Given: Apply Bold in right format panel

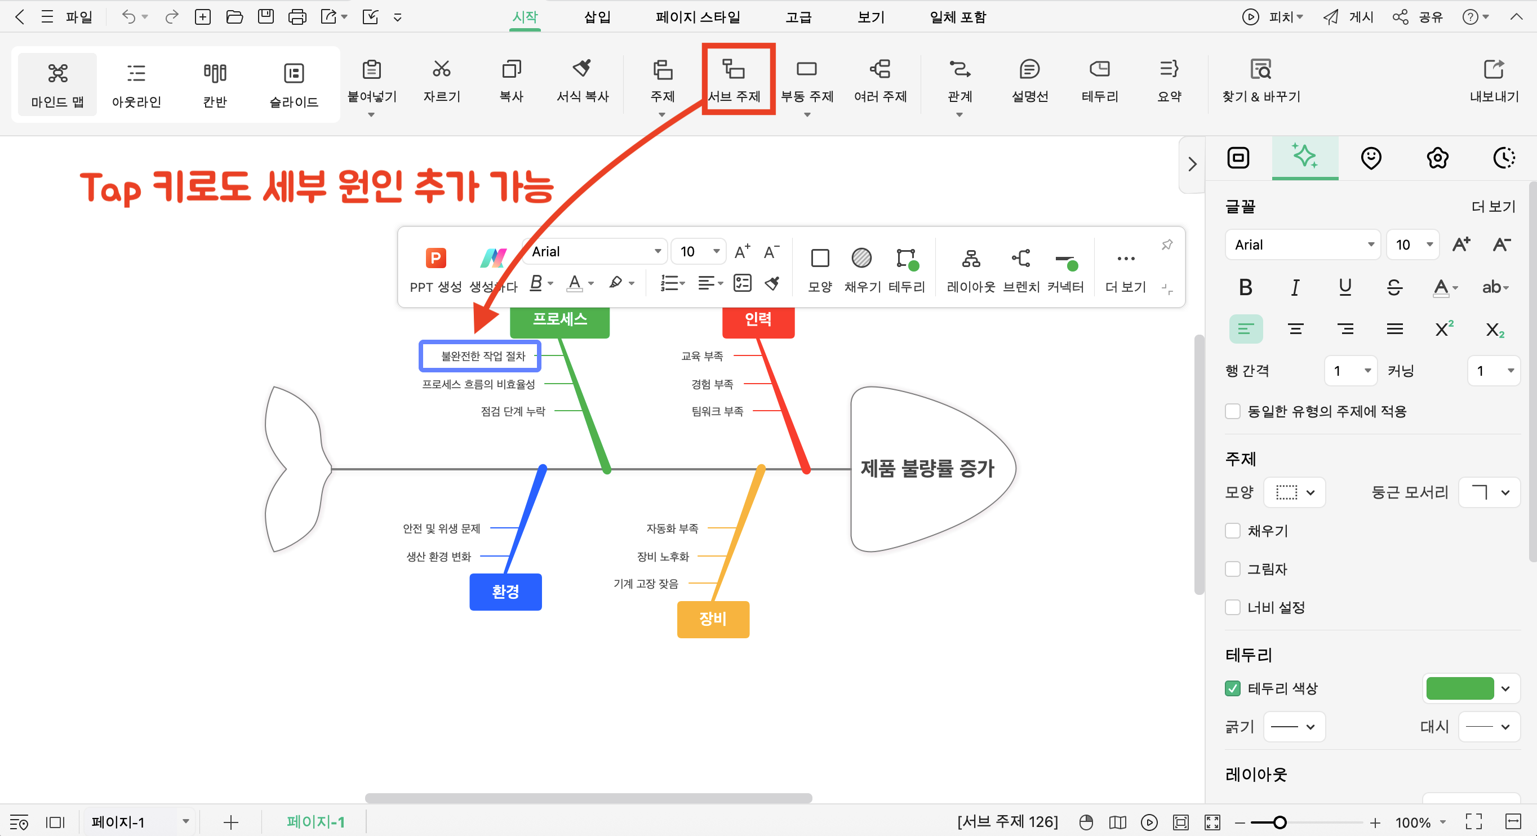Looking at the screenshot, I should pyautogui.click(x=1245, y=288).
